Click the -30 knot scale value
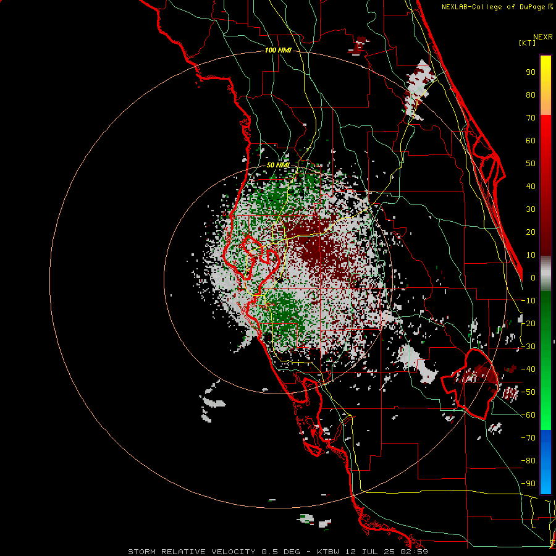 pos(528,347)
